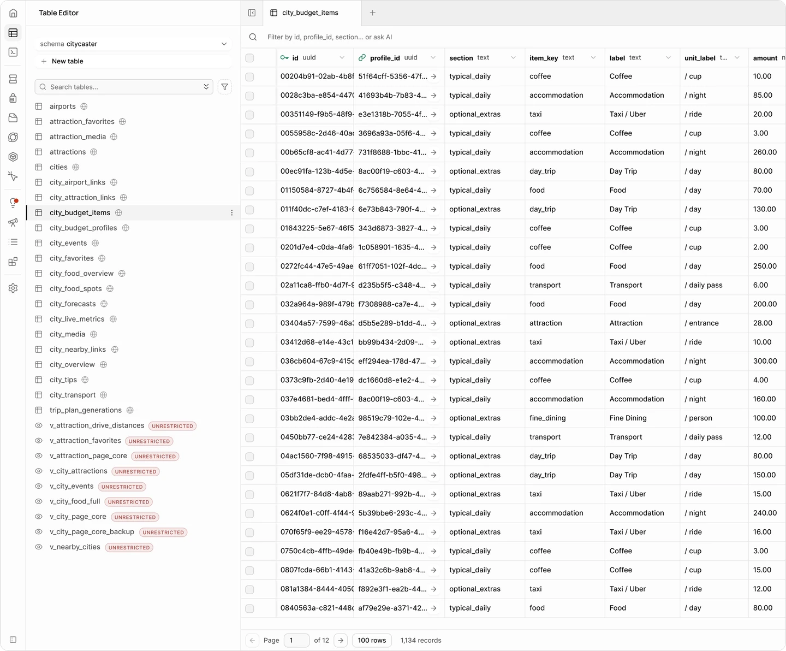786x651 pixels.
Task: Click the page number input box
Action: (x=297, y=640)
